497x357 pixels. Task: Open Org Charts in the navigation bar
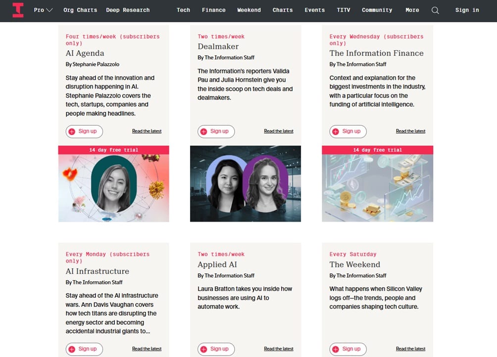pyautogui.click(x=80, y=10)
